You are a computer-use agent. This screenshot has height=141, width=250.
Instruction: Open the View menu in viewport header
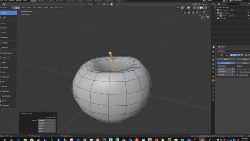[23, 8]
